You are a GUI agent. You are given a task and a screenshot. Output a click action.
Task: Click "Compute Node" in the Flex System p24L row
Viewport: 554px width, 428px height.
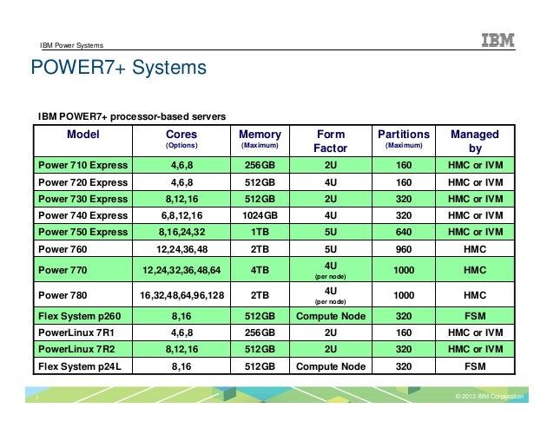(x=331, y=366)
